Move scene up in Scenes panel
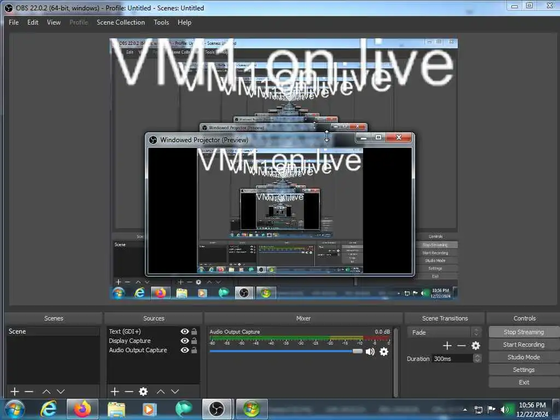 [x=46, y=392]
